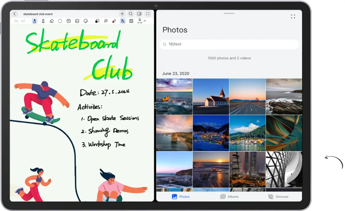This screenshot has width=345, height=211.
Task: Switch to the Albums tab
Action: click(x=229, y=197)
